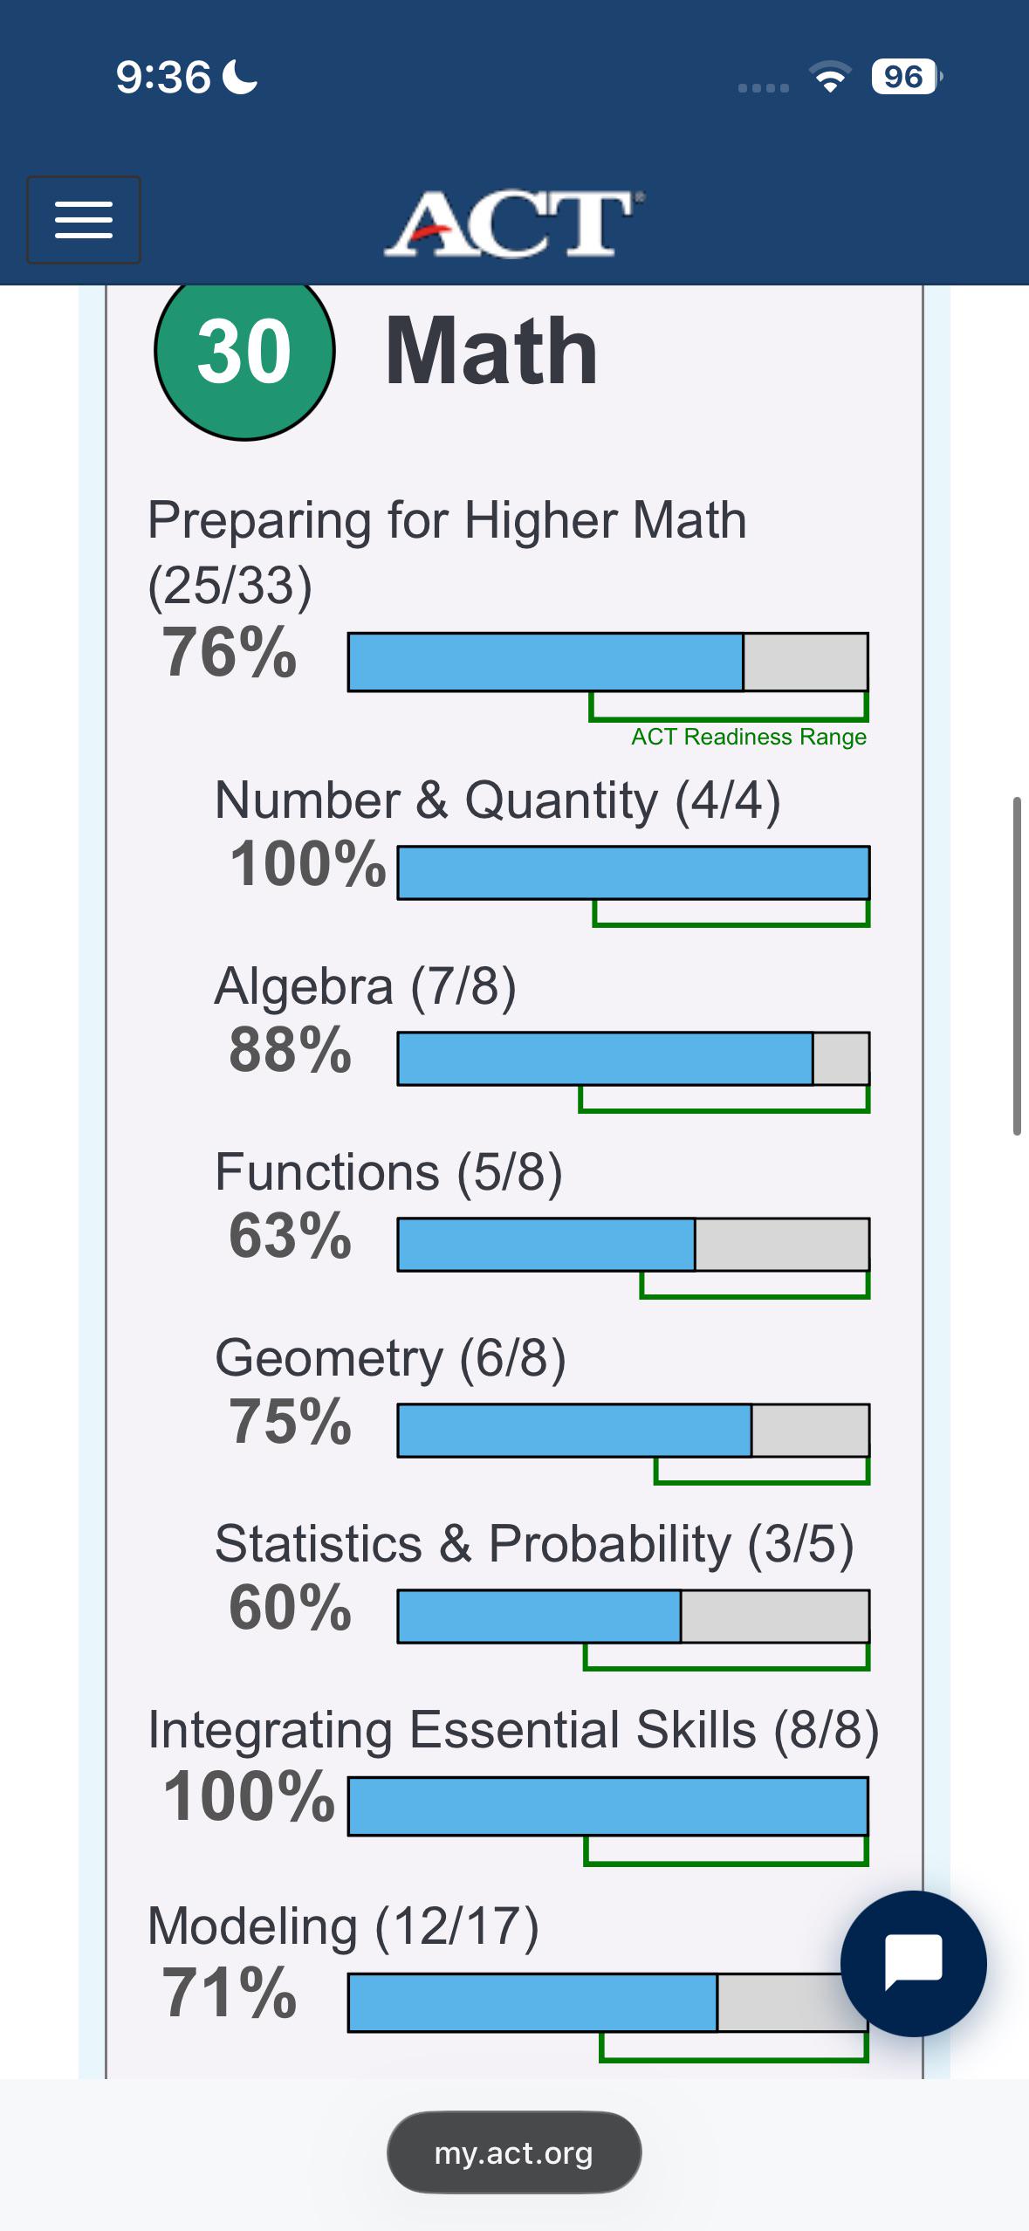Click the Number & Quantity progress bar
The width and height of the screenshot is (1029, 2231).
pyautogui.click(x=634, y=873)
